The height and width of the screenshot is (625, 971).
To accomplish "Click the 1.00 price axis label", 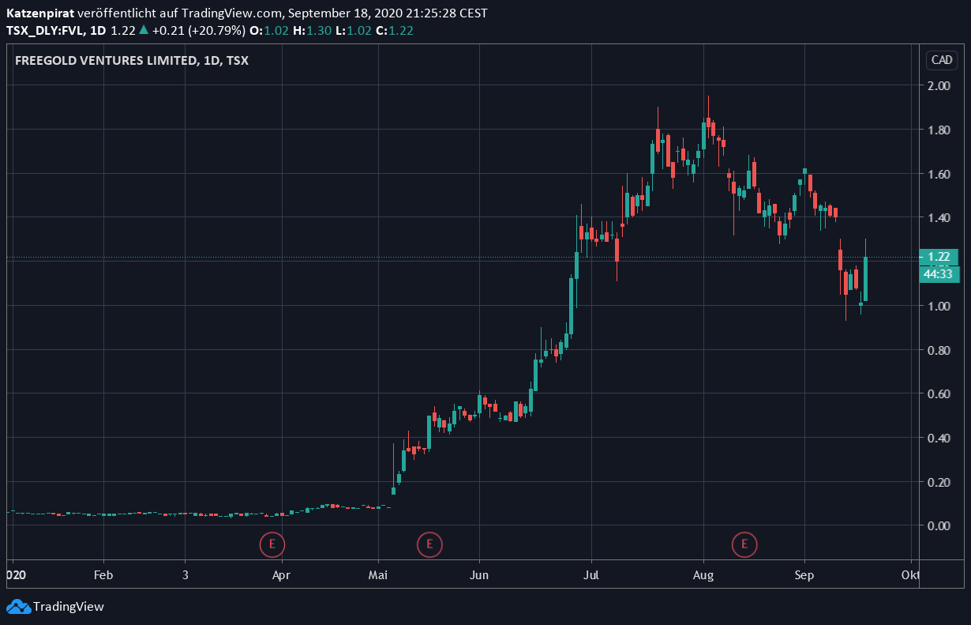I will pyautogui.click(x=939, y=306).
